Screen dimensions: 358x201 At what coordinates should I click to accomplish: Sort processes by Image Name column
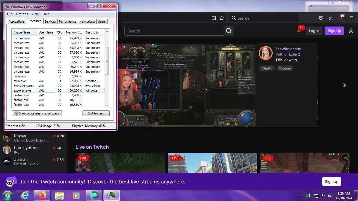24,32
